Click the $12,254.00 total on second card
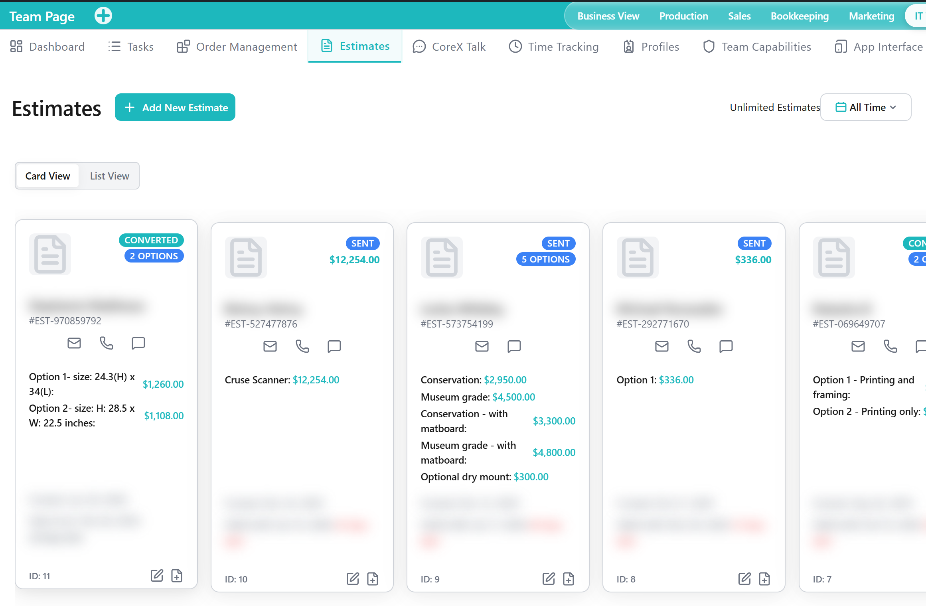Screen dimensions: 926x606 click(354, 260)
